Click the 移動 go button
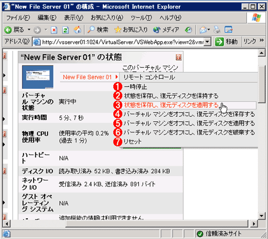The width and height of the screenshot is (268, 239). [226, 42]
